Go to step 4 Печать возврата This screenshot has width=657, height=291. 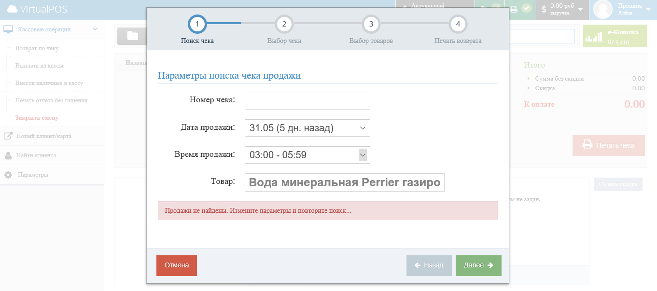pyautogui.click(x=458, y=24)
